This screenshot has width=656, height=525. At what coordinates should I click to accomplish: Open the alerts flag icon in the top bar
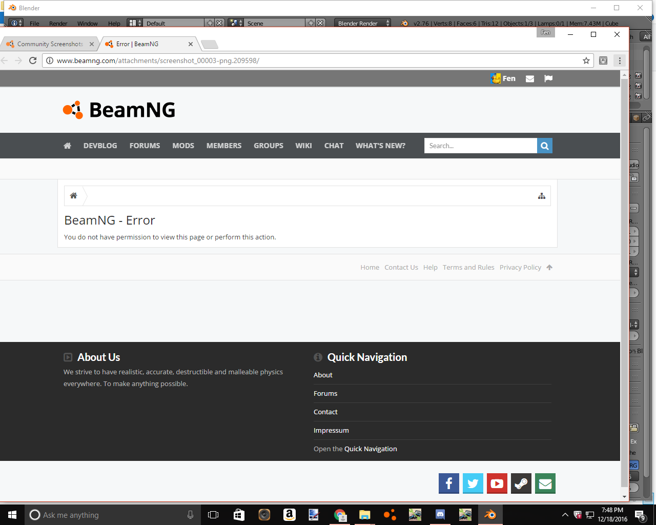[548, 78]
